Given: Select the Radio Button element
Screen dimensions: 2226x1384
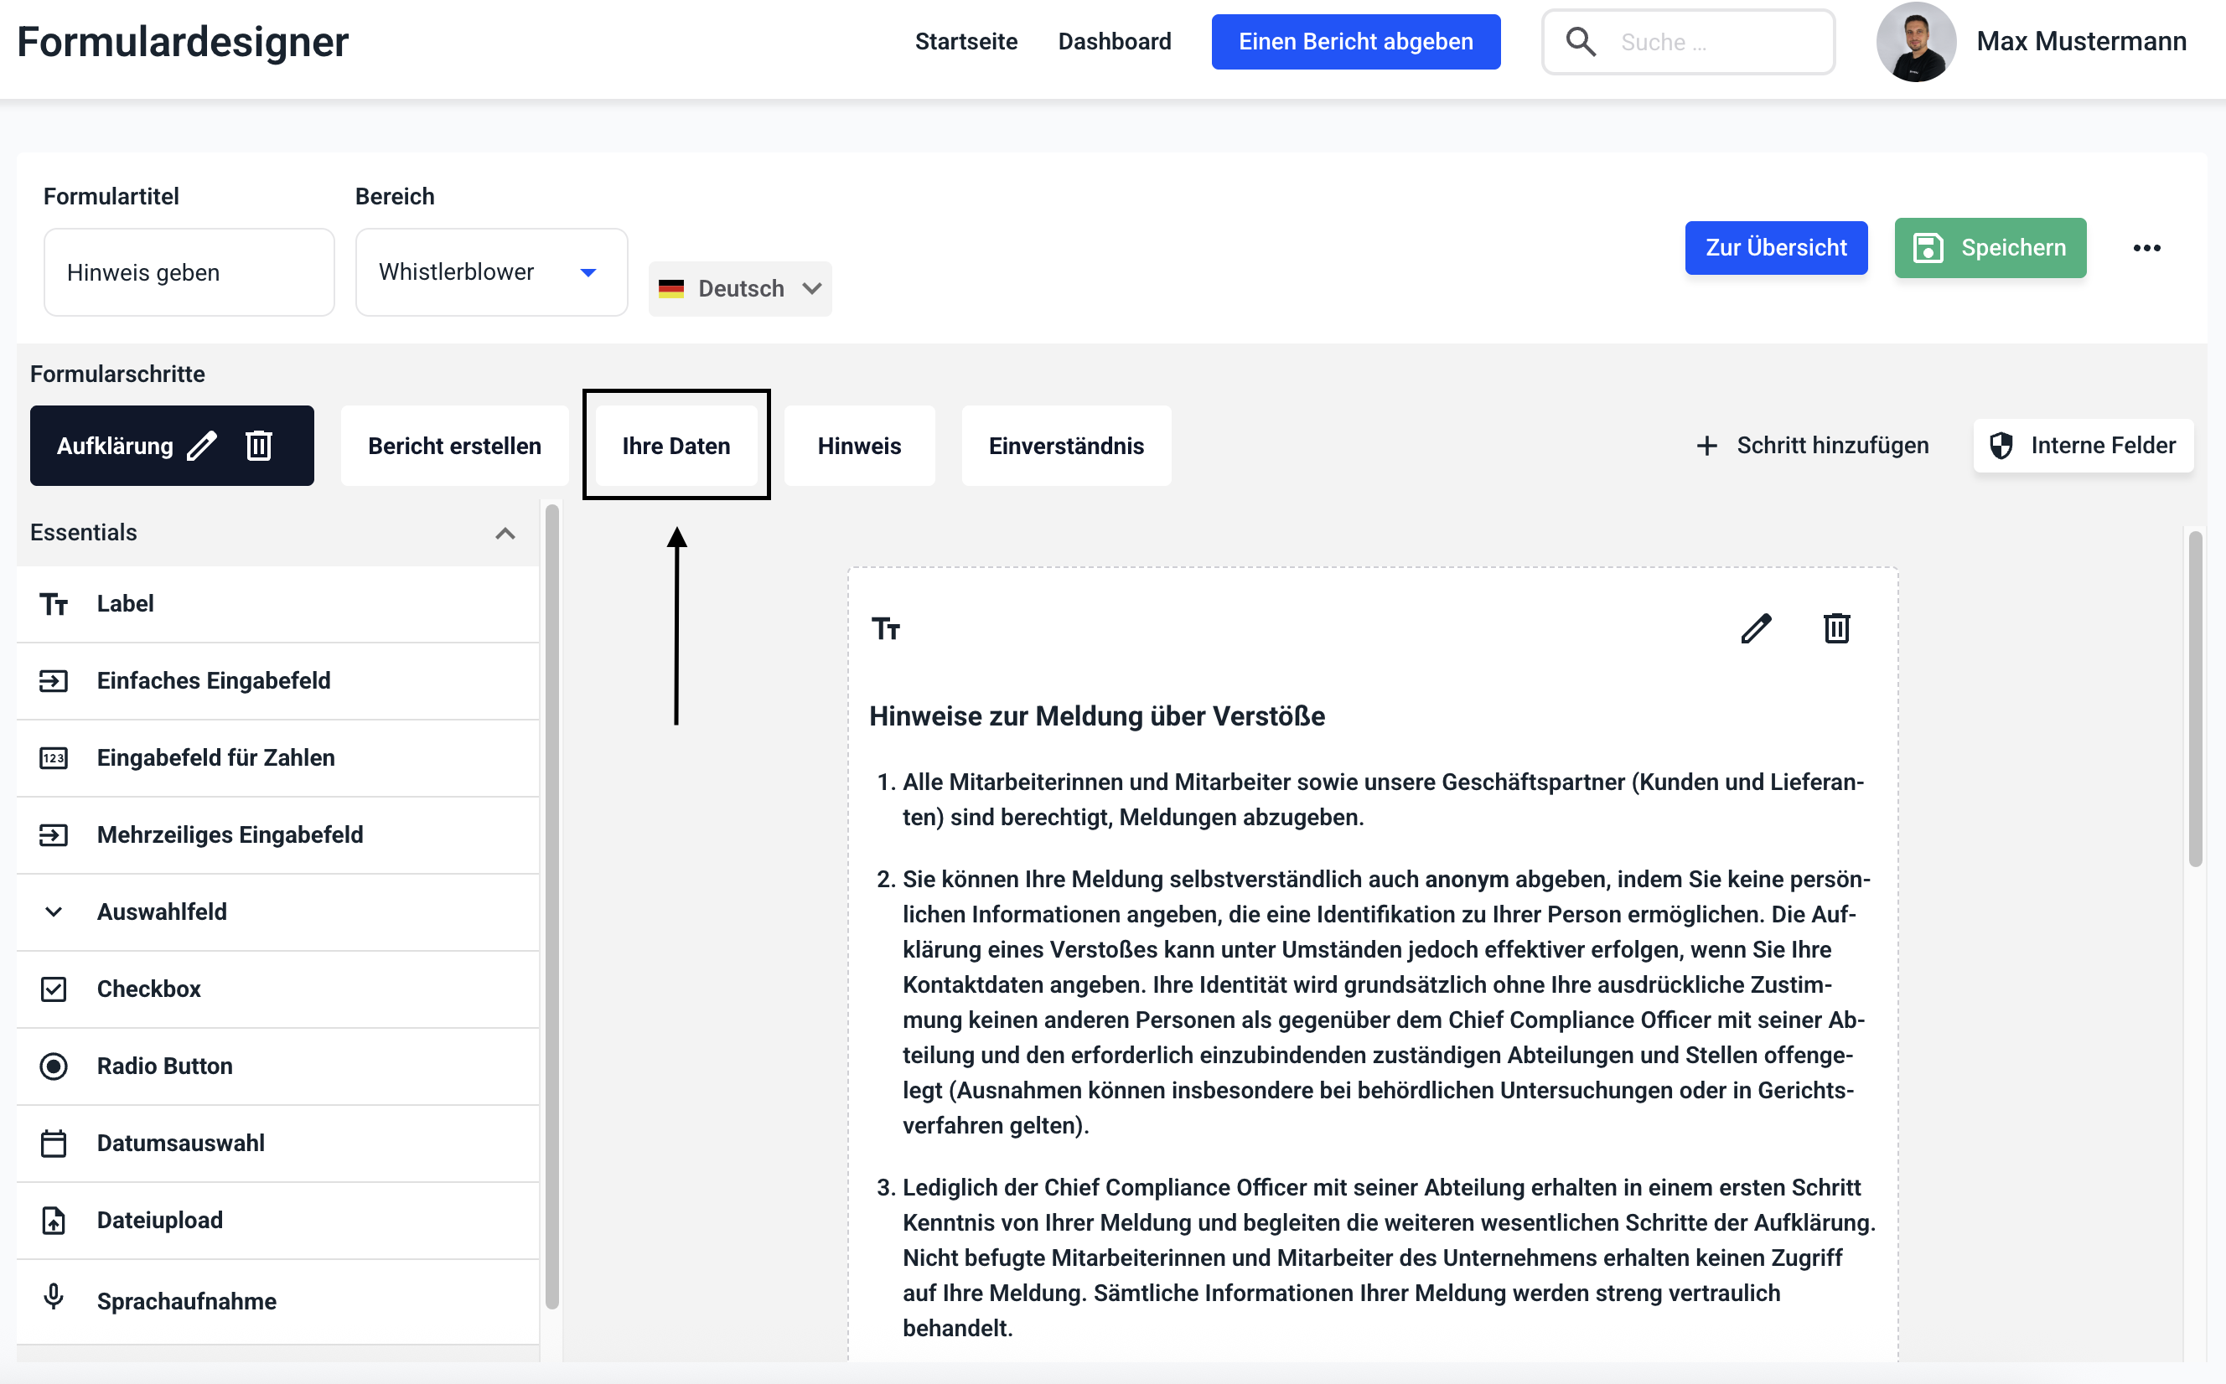Looking at the screenshot, I should point(164,1066).
